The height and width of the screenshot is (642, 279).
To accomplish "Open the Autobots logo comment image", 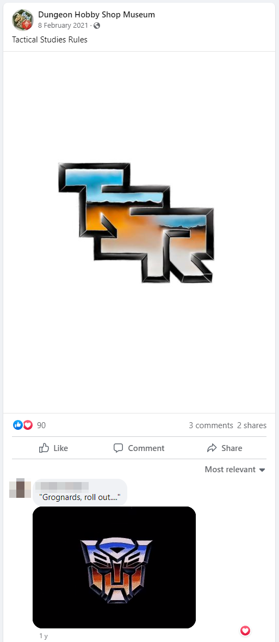I will (x=114, y=567).
